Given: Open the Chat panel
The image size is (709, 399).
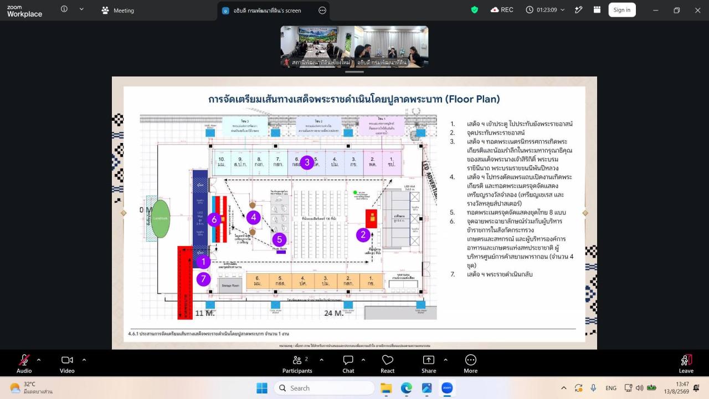Looking at the screenshot, I should [x=348, y=364].
